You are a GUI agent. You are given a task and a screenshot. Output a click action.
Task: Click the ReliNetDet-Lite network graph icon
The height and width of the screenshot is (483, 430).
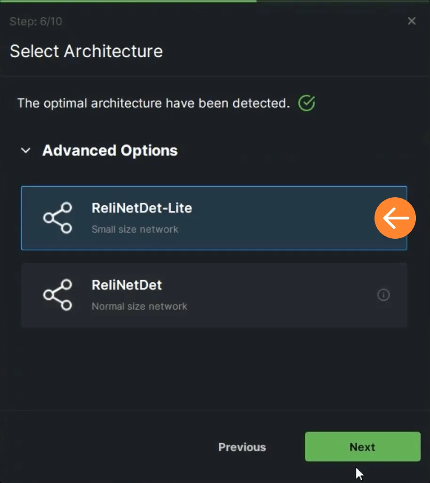58,218
